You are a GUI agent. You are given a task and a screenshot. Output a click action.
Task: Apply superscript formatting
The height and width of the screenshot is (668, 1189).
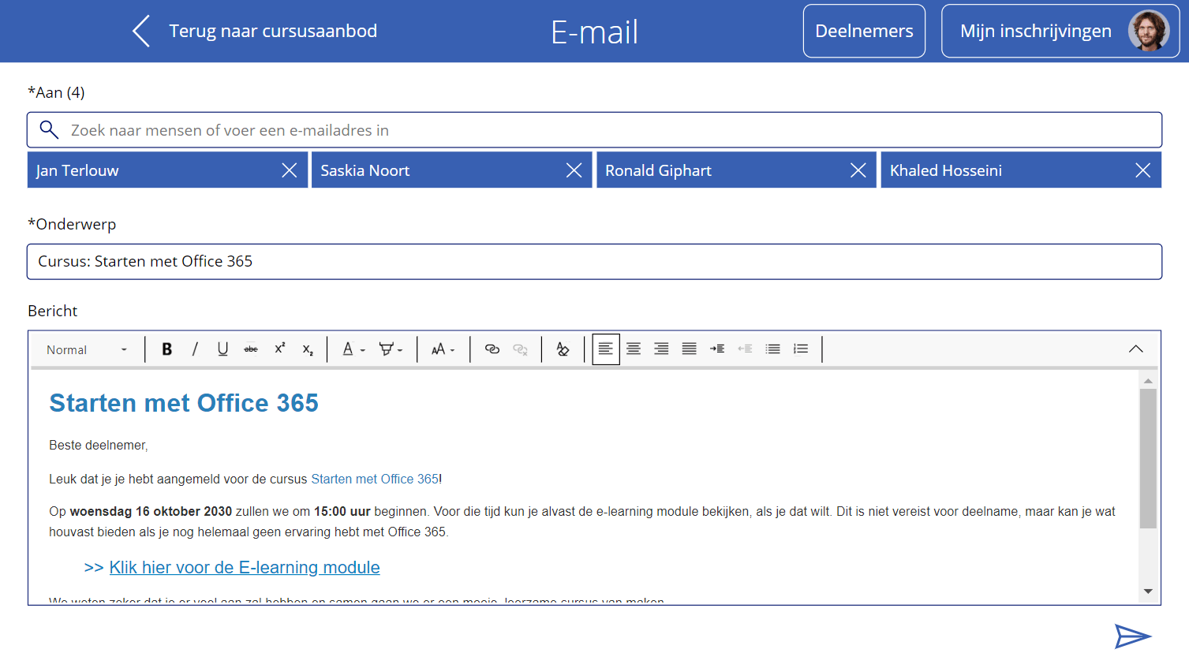279,349
